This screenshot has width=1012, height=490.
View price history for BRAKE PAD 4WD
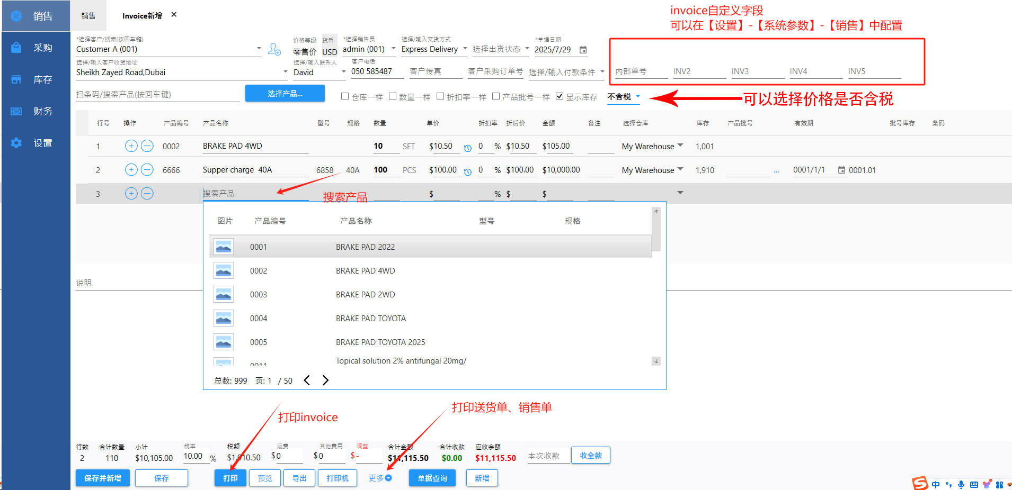[467, 148]
